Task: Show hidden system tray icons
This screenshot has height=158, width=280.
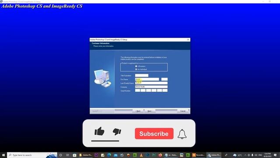Action: (245, 155)
